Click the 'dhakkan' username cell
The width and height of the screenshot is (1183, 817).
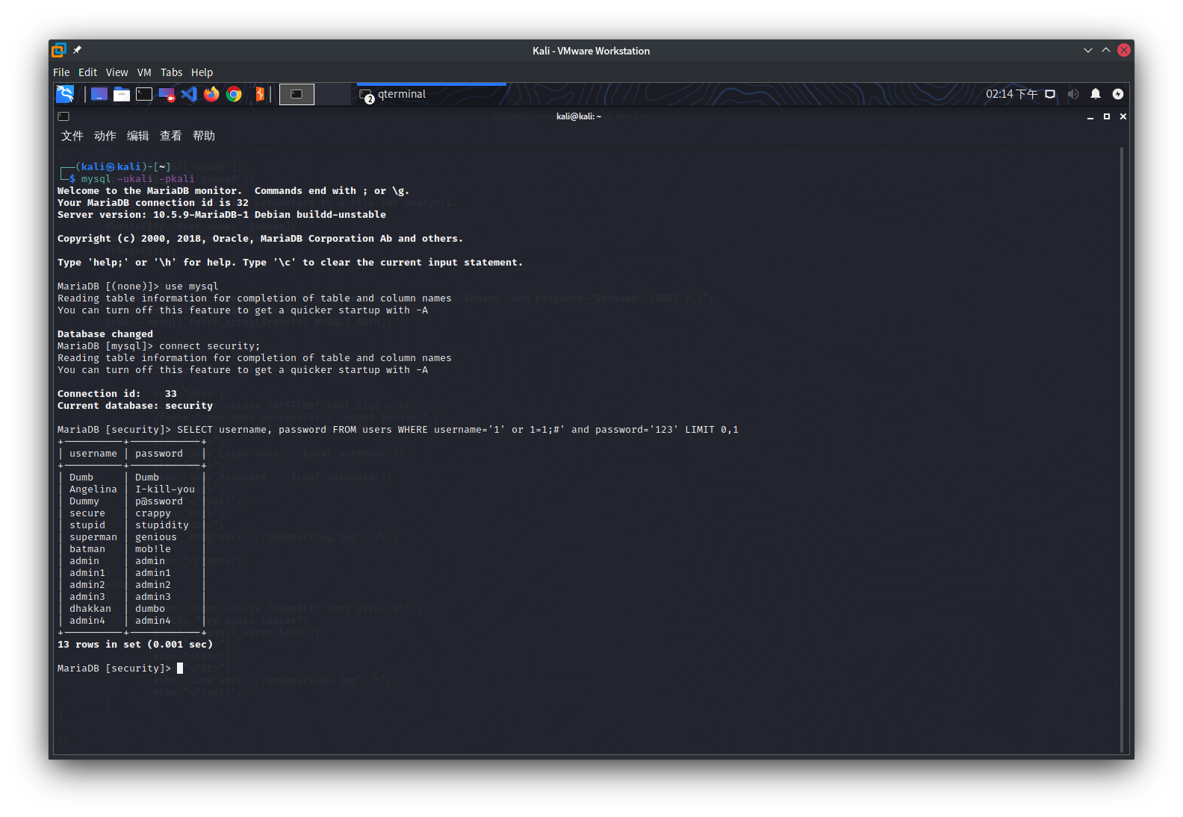coord(90,609)
